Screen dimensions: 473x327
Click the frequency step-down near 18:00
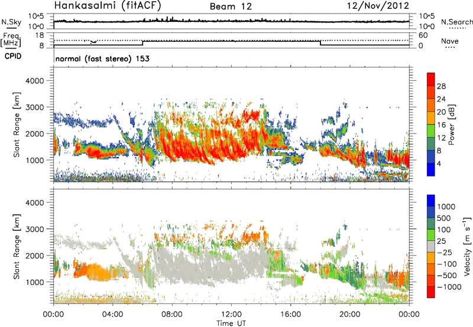click(x=320, y=42)
